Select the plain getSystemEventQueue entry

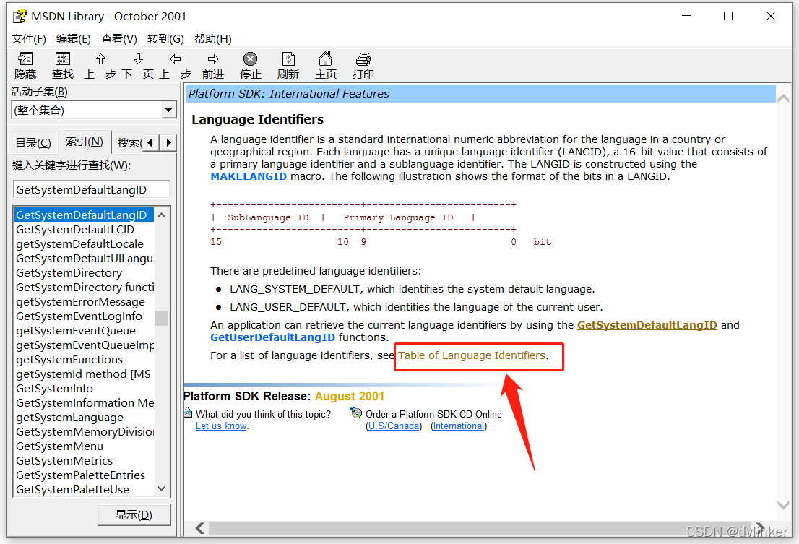point(84,331)
